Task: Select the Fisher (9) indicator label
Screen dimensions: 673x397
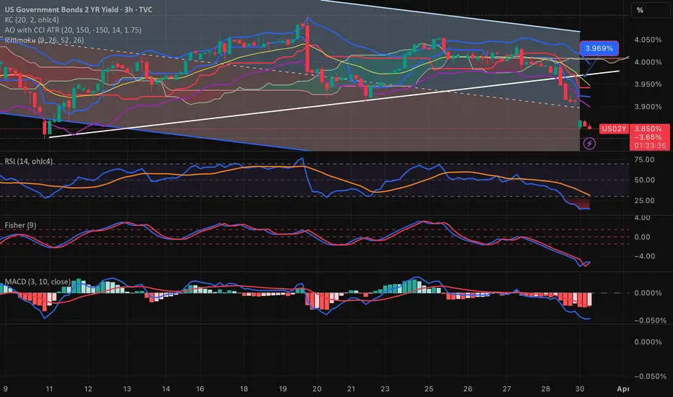Action: click(20, 225)
